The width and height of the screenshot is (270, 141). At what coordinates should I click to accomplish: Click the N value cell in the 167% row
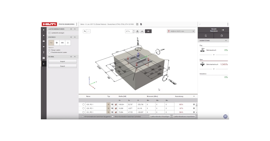point(141,108)
